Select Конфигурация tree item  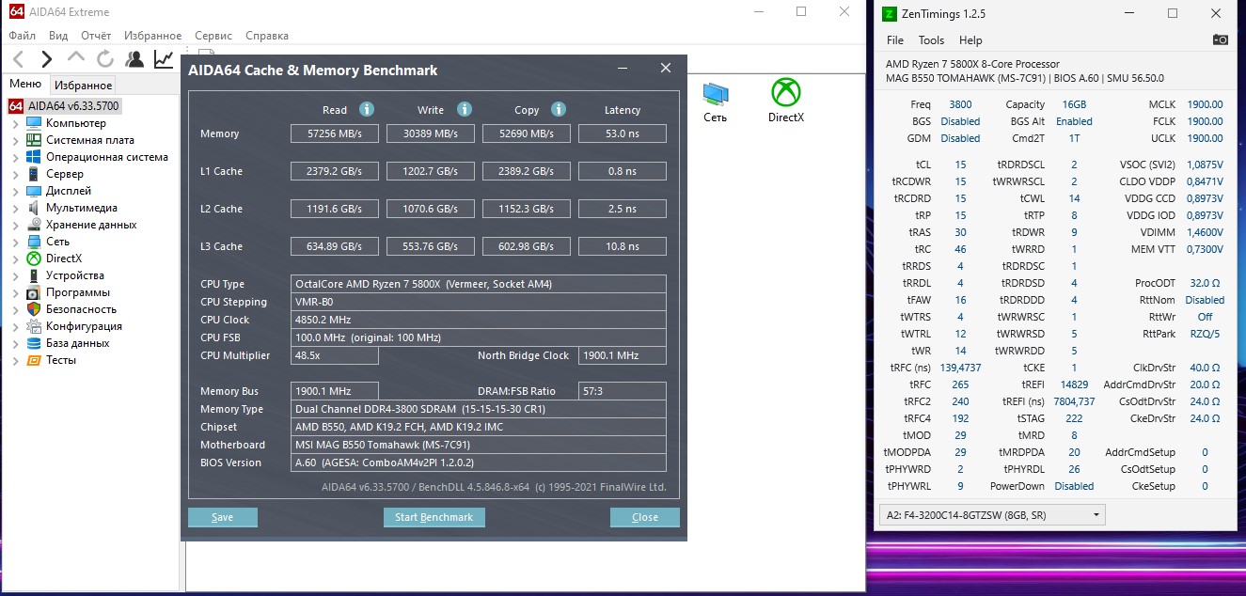tap(84, 326)
